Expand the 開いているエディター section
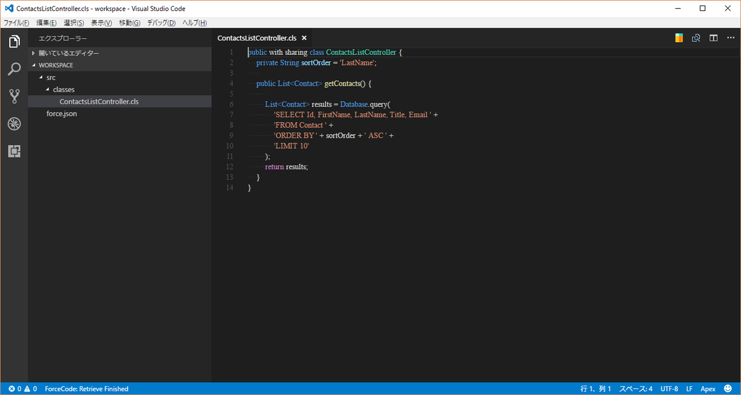The height and width of the screenshot is (395, 741). 120,53
